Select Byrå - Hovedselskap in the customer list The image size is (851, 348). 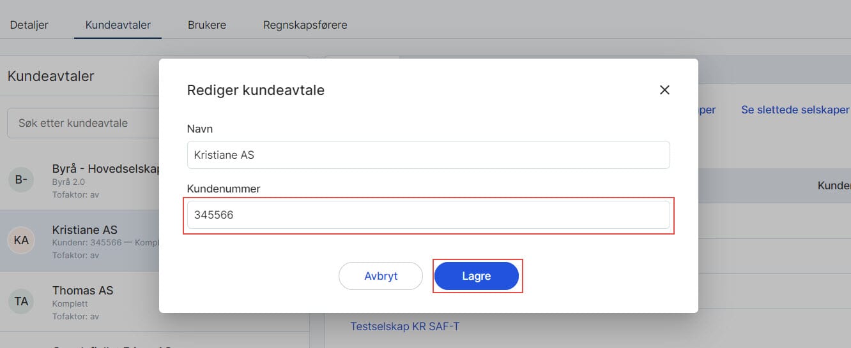(105, 169)
